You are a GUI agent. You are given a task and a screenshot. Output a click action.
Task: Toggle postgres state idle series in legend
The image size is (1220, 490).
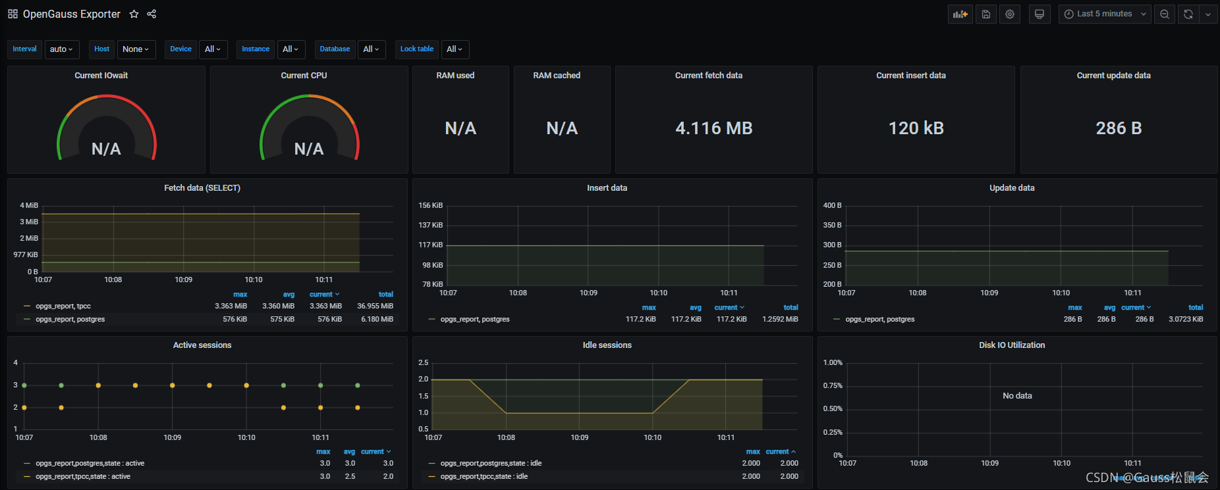tap(491, 464)
